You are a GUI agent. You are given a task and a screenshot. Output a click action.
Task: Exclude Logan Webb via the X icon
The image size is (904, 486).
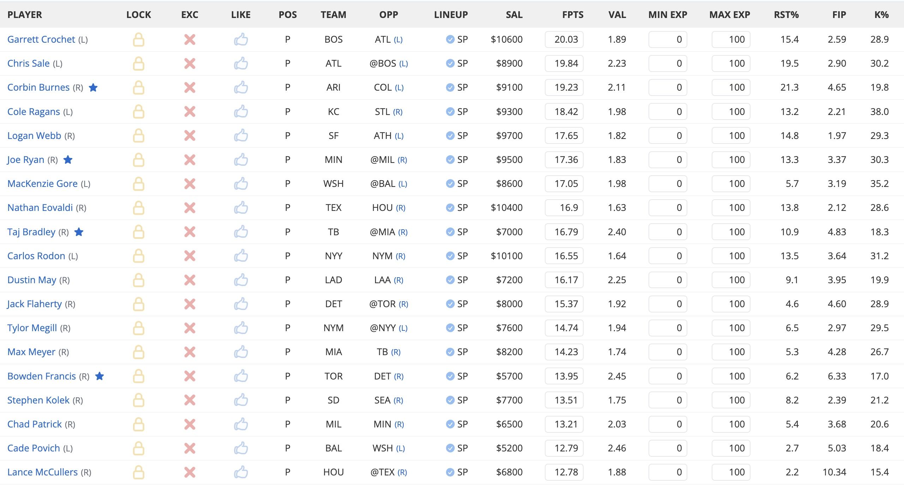pos(190,135)
